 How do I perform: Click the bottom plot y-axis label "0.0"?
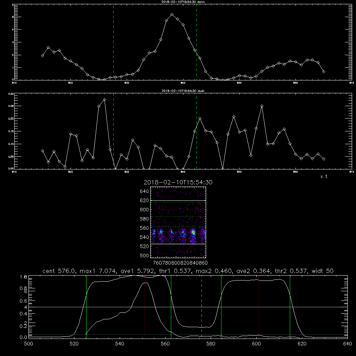click(x=23, y=337)
